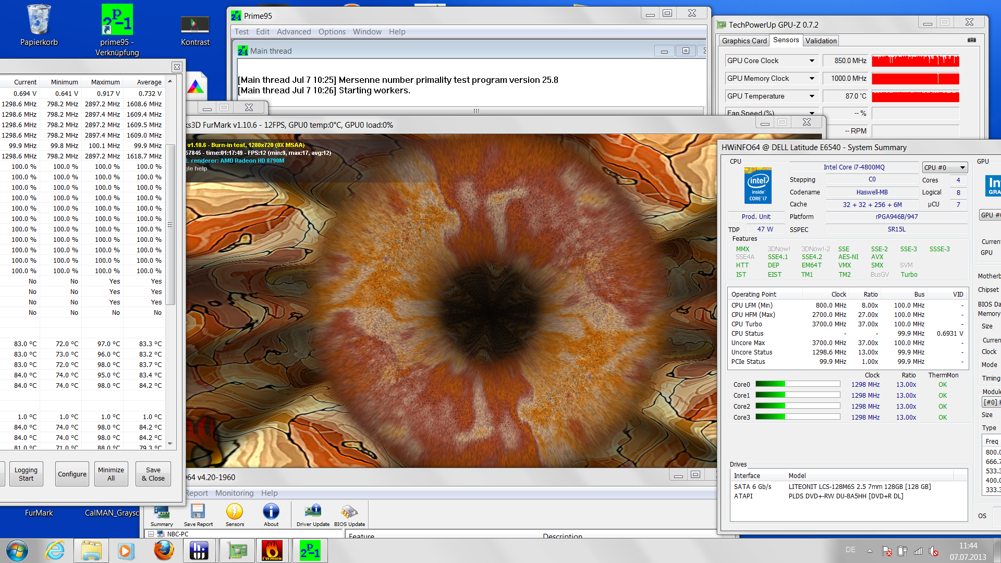
Task: Collapse the NBC-PC tree node
Action: coord(151,534)
